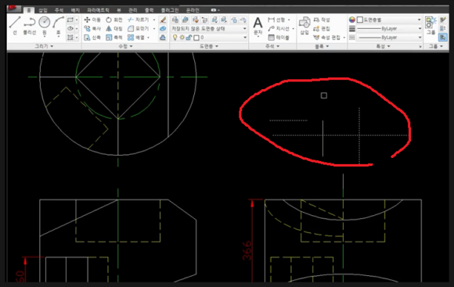Switch to the Parametric (파라메트릭) ribbon tab
The height and width of the screenshot is (287, 454).
point(98,10)
